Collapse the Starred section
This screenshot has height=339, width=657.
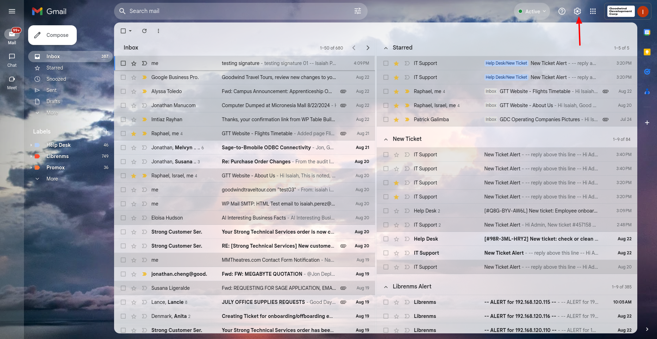(x=386, y=48)
